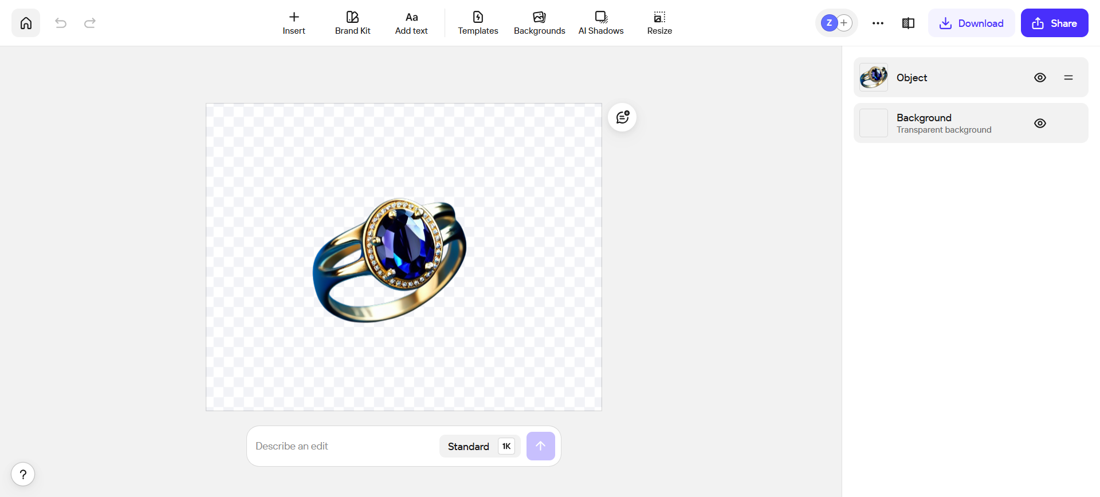Screen dimensions: 1100x497
Task: Go to the home screen
Action: coord(26,23)
